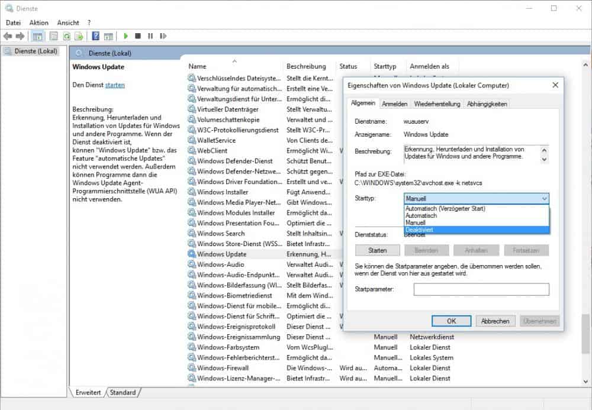Open the blue Help toolbar icon
Screen dimensions: 592x410
click(x=96, y=36)
